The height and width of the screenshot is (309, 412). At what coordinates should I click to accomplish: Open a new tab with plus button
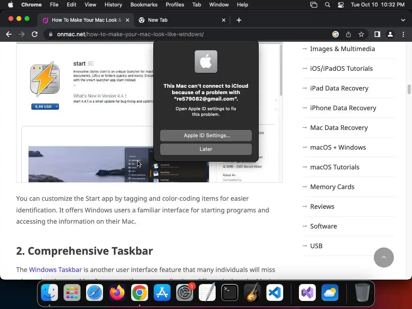click(239, 20)
